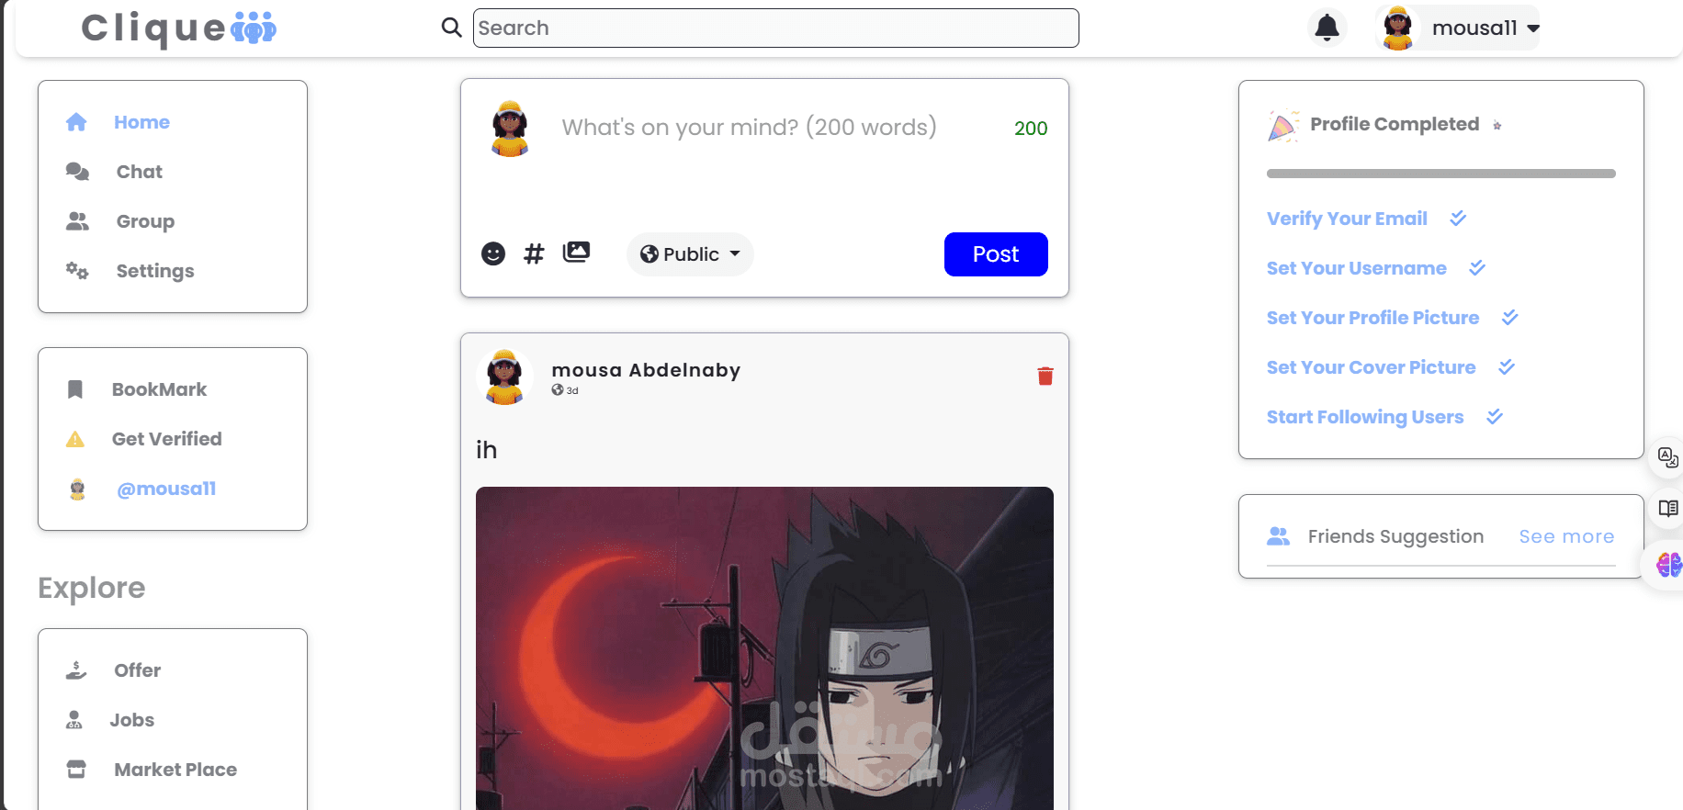Open the Public visibility dropdown

coord(690,254)
